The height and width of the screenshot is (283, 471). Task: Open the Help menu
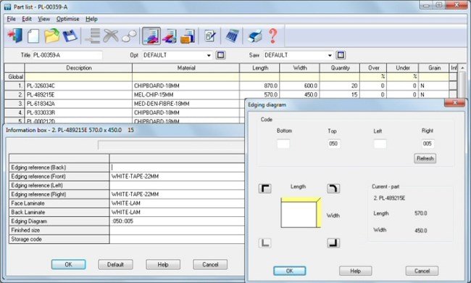tap(91, 19)
